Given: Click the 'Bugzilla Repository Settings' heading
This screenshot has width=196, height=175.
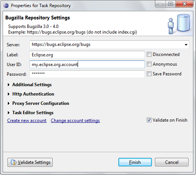Looking at the screenshot, I should 37,18.
